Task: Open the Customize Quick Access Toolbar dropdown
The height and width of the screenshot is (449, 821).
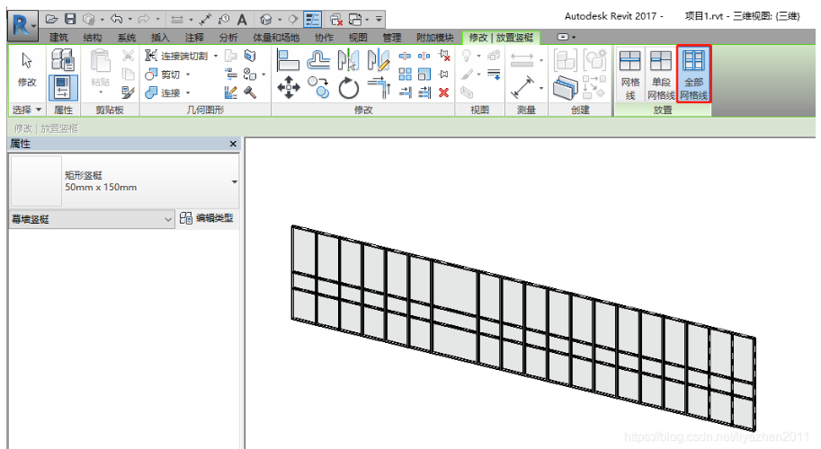Action: 379,20
